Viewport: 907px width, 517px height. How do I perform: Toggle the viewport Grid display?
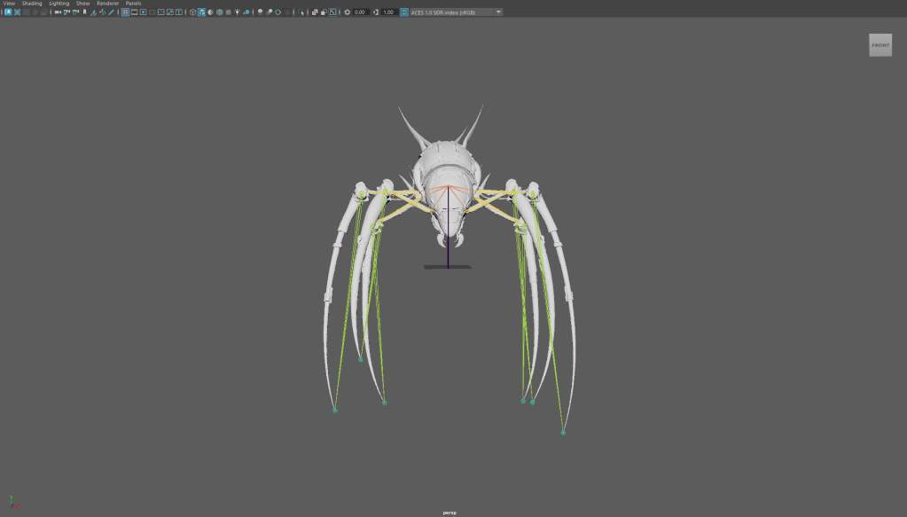coord(125,12)
